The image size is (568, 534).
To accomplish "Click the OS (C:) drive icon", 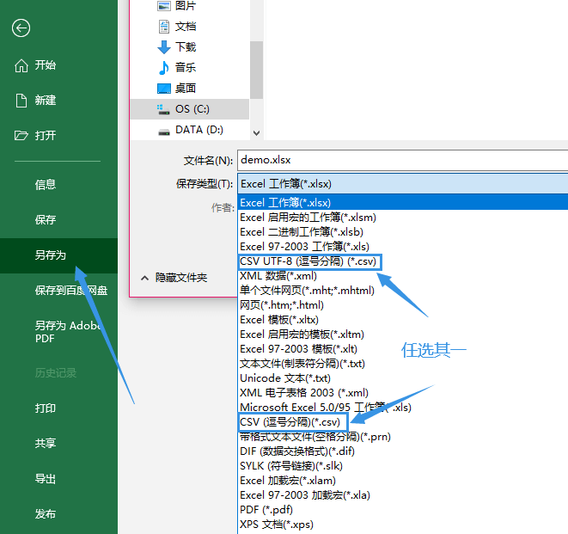I will click(x=164, y=109).
